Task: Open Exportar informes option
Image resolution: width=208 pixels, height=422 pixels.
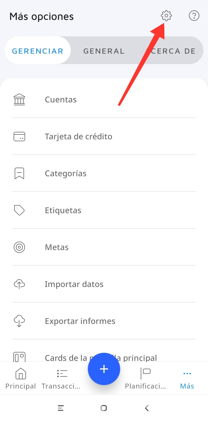Action: coord(80,321)
